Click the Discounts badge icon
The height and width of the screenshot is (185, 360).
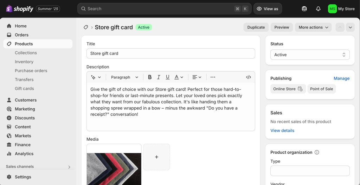tap(9, 118)
